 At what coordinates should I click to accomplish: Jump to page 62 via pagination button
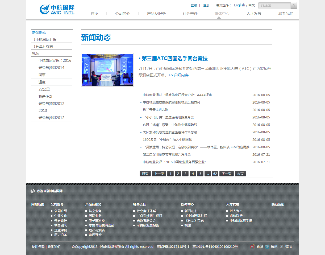point(215,174)
